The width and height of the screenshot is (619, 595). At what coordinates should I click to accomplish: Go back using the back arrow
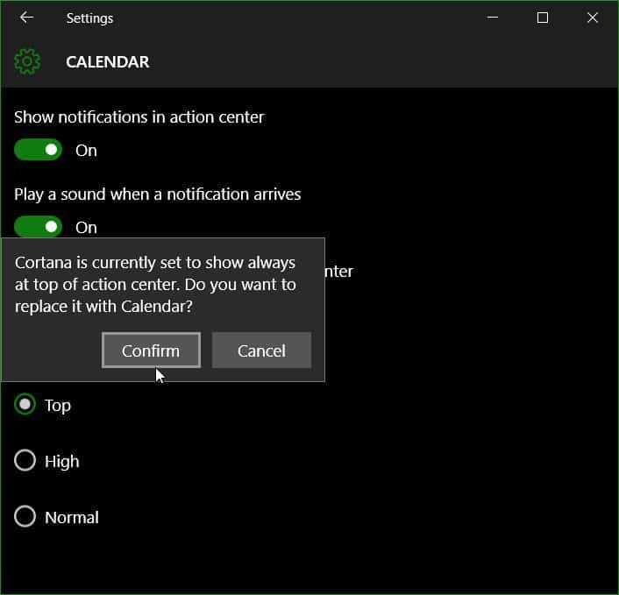[x=26, y=18]
